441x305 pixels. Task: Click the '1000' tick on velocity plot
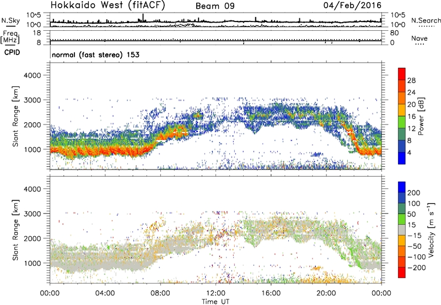32,263
